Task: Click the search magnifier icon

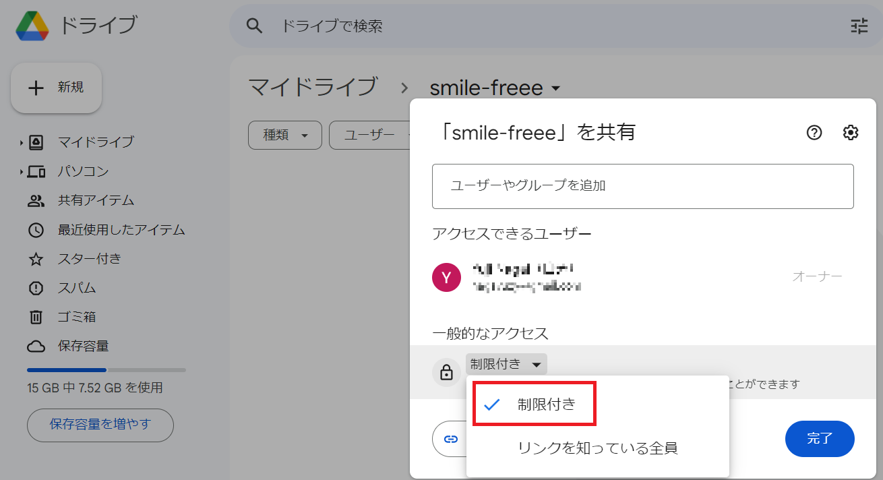Action: coord(253,26)
